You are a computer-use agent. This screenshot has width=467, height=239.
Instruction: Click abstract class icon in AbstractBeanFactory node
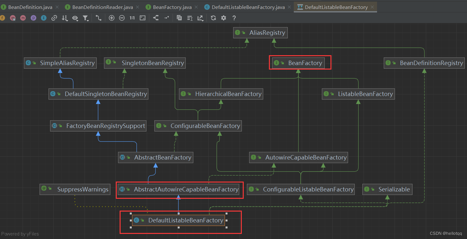click(122, 157)
